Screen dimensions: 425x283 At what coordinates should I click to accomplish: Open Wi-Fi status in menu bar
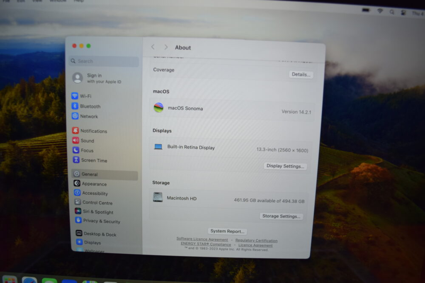click(x=380, y=11)
